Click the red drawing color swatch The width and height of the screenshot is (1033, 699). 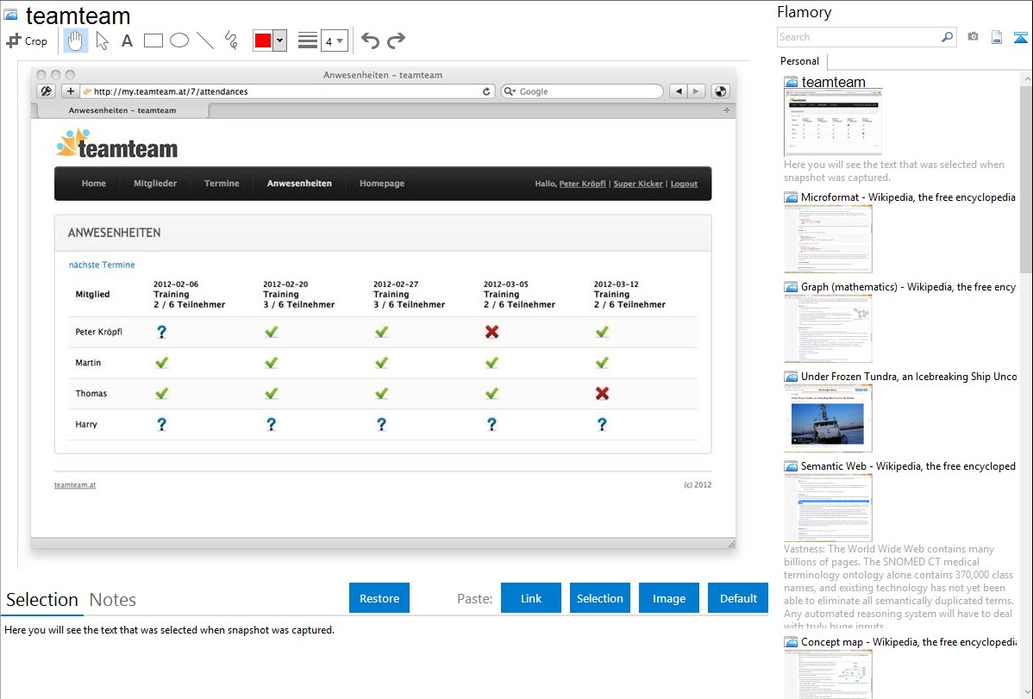coord(263,41)
